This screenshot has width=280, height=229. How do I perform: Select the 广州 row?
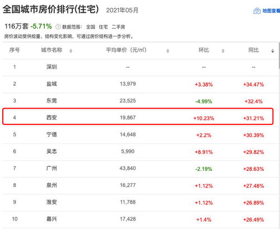140,169
